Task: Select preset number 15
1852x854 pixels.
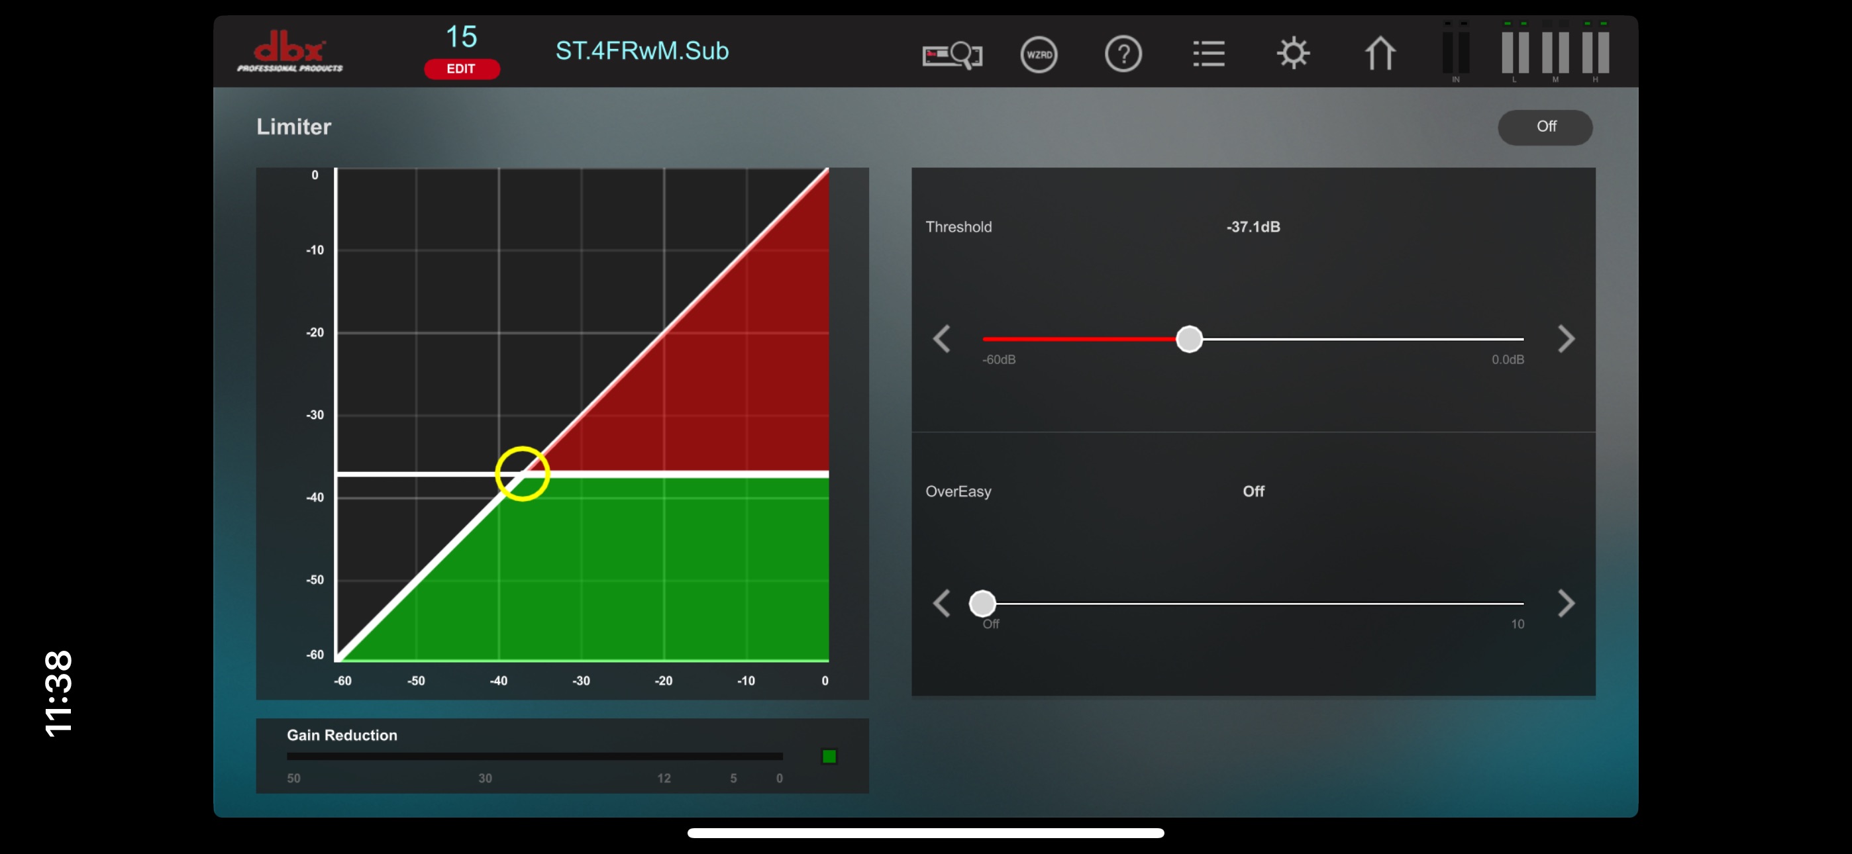Action: (x=462, y=36)
